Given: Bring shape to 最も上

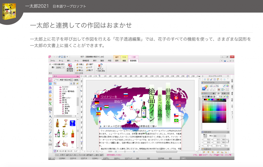Looking at the screenshot, I should tap(80, 71).
